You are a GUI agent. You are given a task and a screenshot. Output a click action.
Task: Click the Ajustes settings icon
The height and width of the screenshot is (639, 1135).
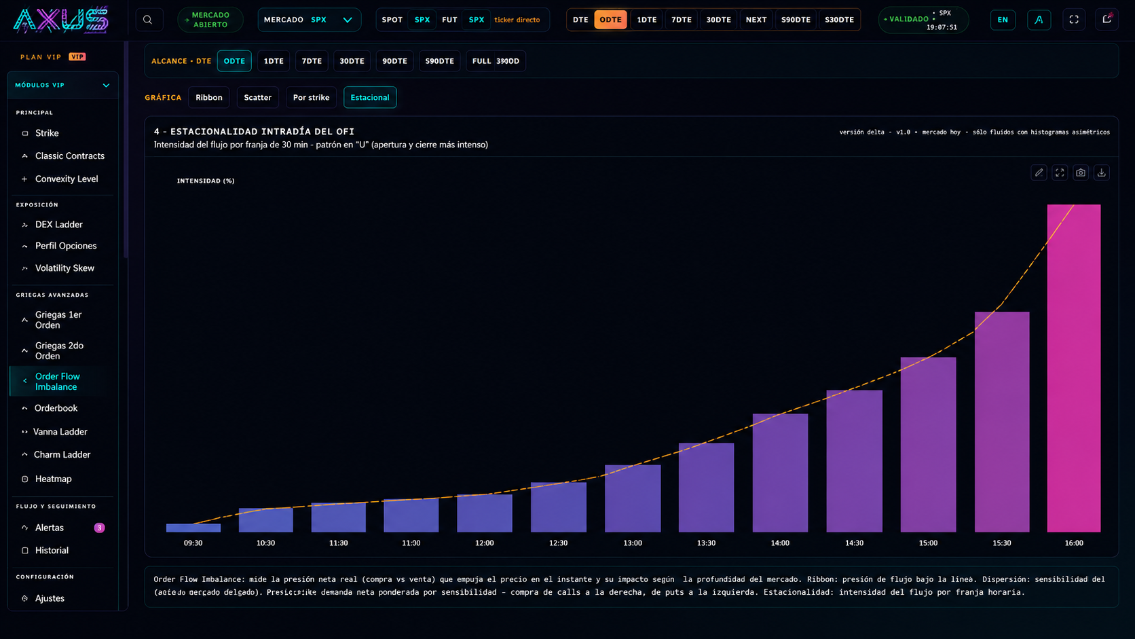(25, 598)
